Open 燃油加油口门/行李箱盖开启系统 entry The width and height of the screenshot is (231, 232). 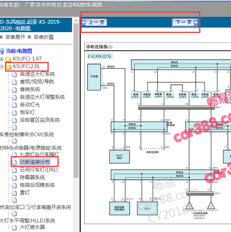[36, 207]
